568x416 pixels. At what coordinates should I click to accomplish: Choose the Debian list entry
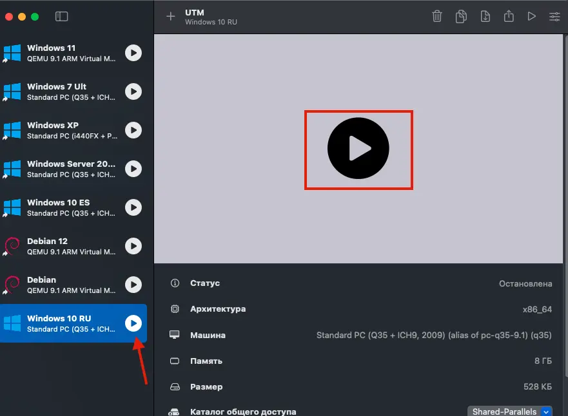click(x=73, y=285)
